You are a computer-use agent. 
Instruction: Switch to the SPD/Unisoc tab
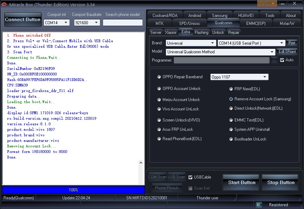click(x=190, y=24)
